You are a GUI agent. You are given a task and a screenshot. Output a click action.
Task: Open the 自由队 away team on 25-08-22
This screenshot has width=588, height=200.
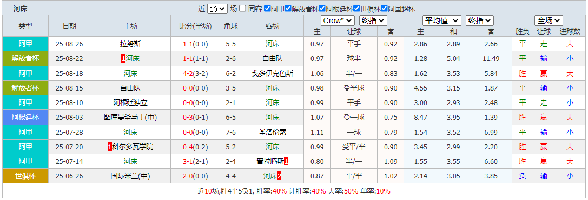[273, 59]
